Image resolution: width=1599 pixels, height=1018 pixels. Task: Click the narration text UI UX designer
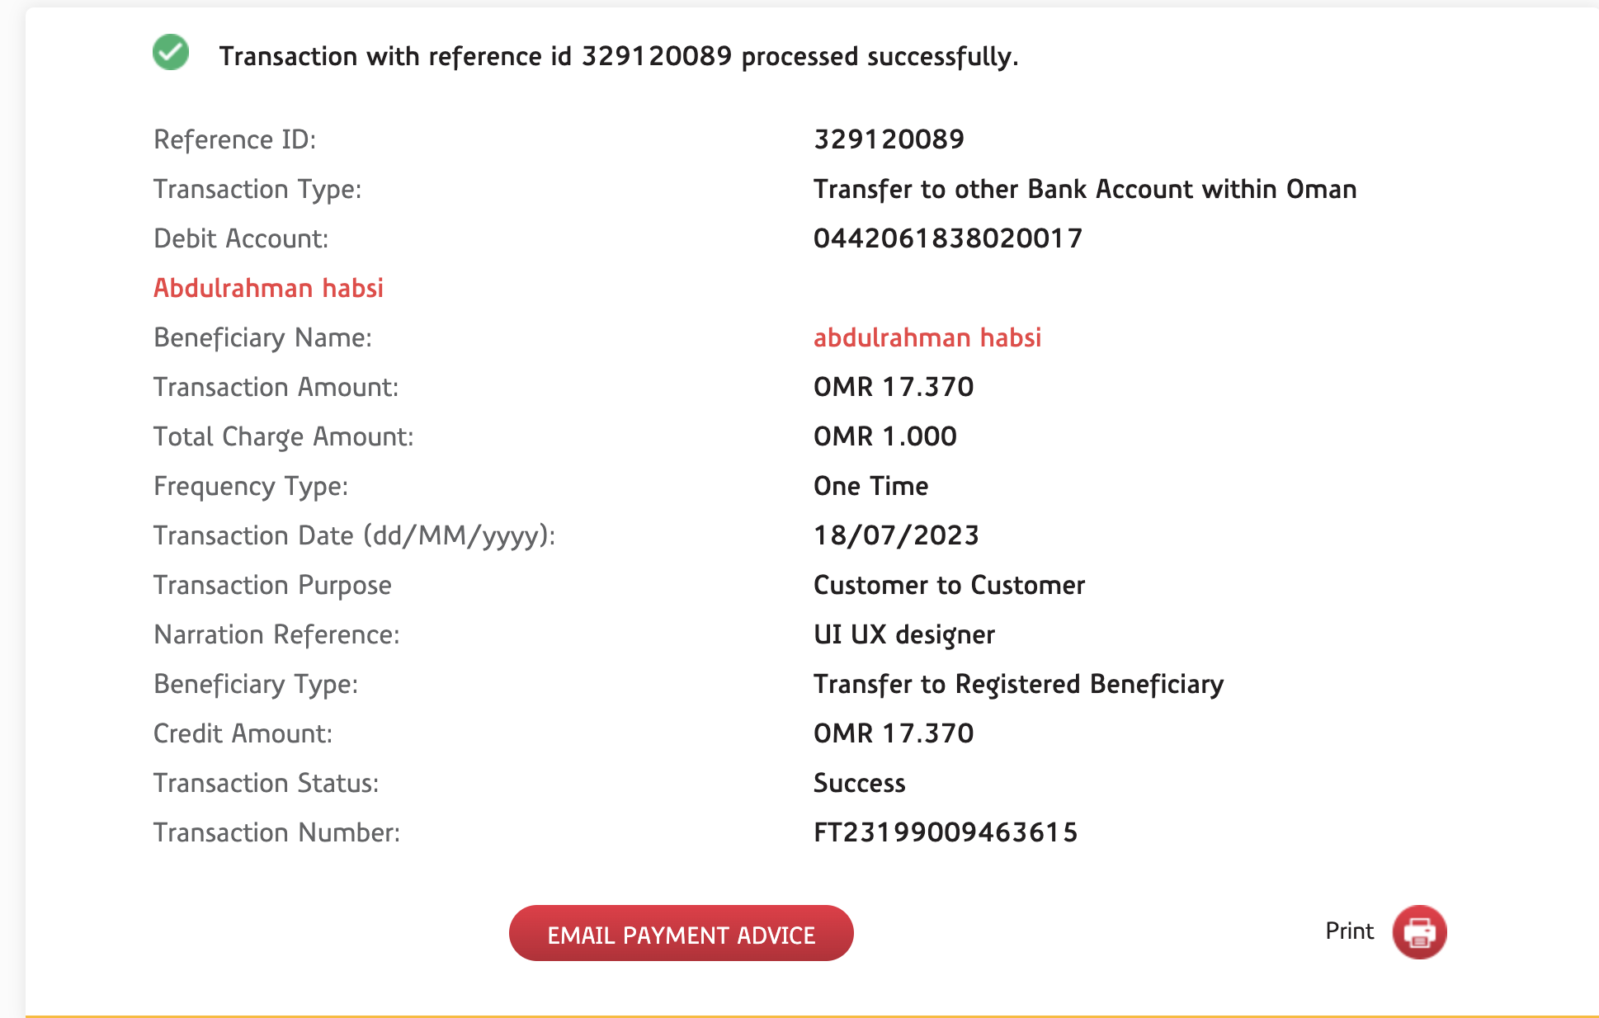tap(903, 634)
